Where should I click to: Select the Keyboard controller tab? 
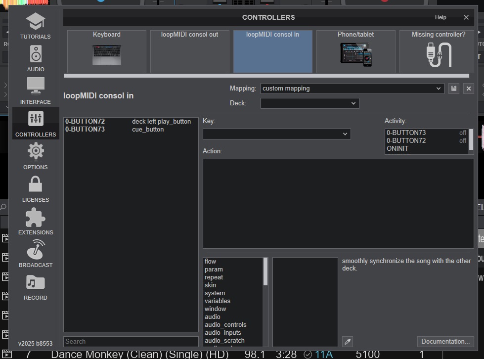tap(107, 51)
